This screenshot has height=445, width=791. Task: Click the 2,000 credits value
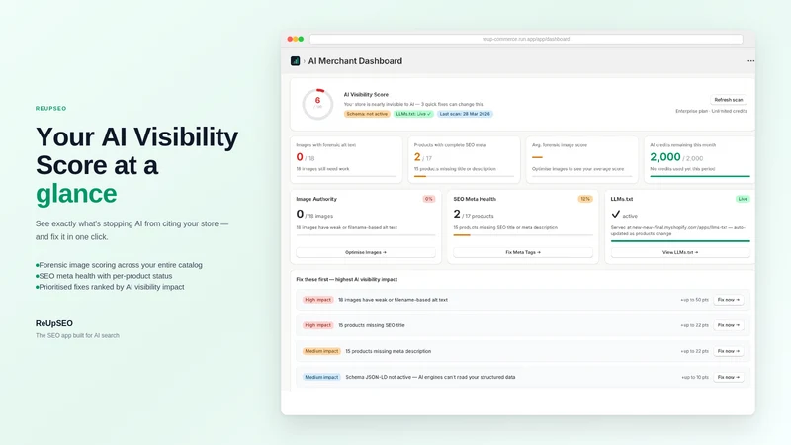[664, 157]
